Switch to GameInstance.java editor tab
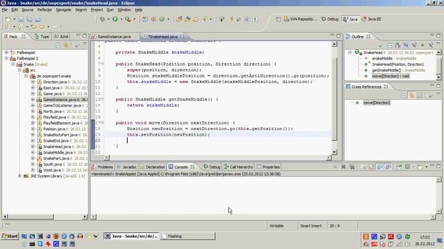444x249 pixels. (114, 37)
